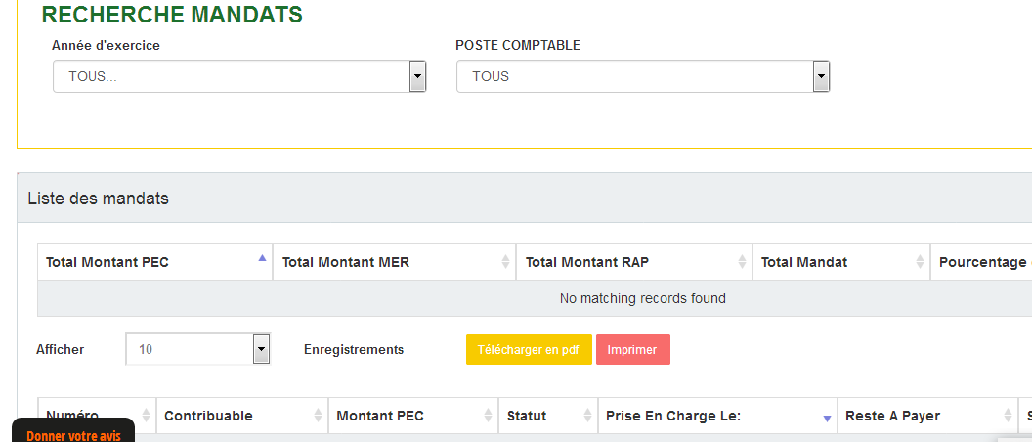Open the Année d'exercice dropdown
Viewport: 1032px width, 442px height.
click(x=417, y=76)
